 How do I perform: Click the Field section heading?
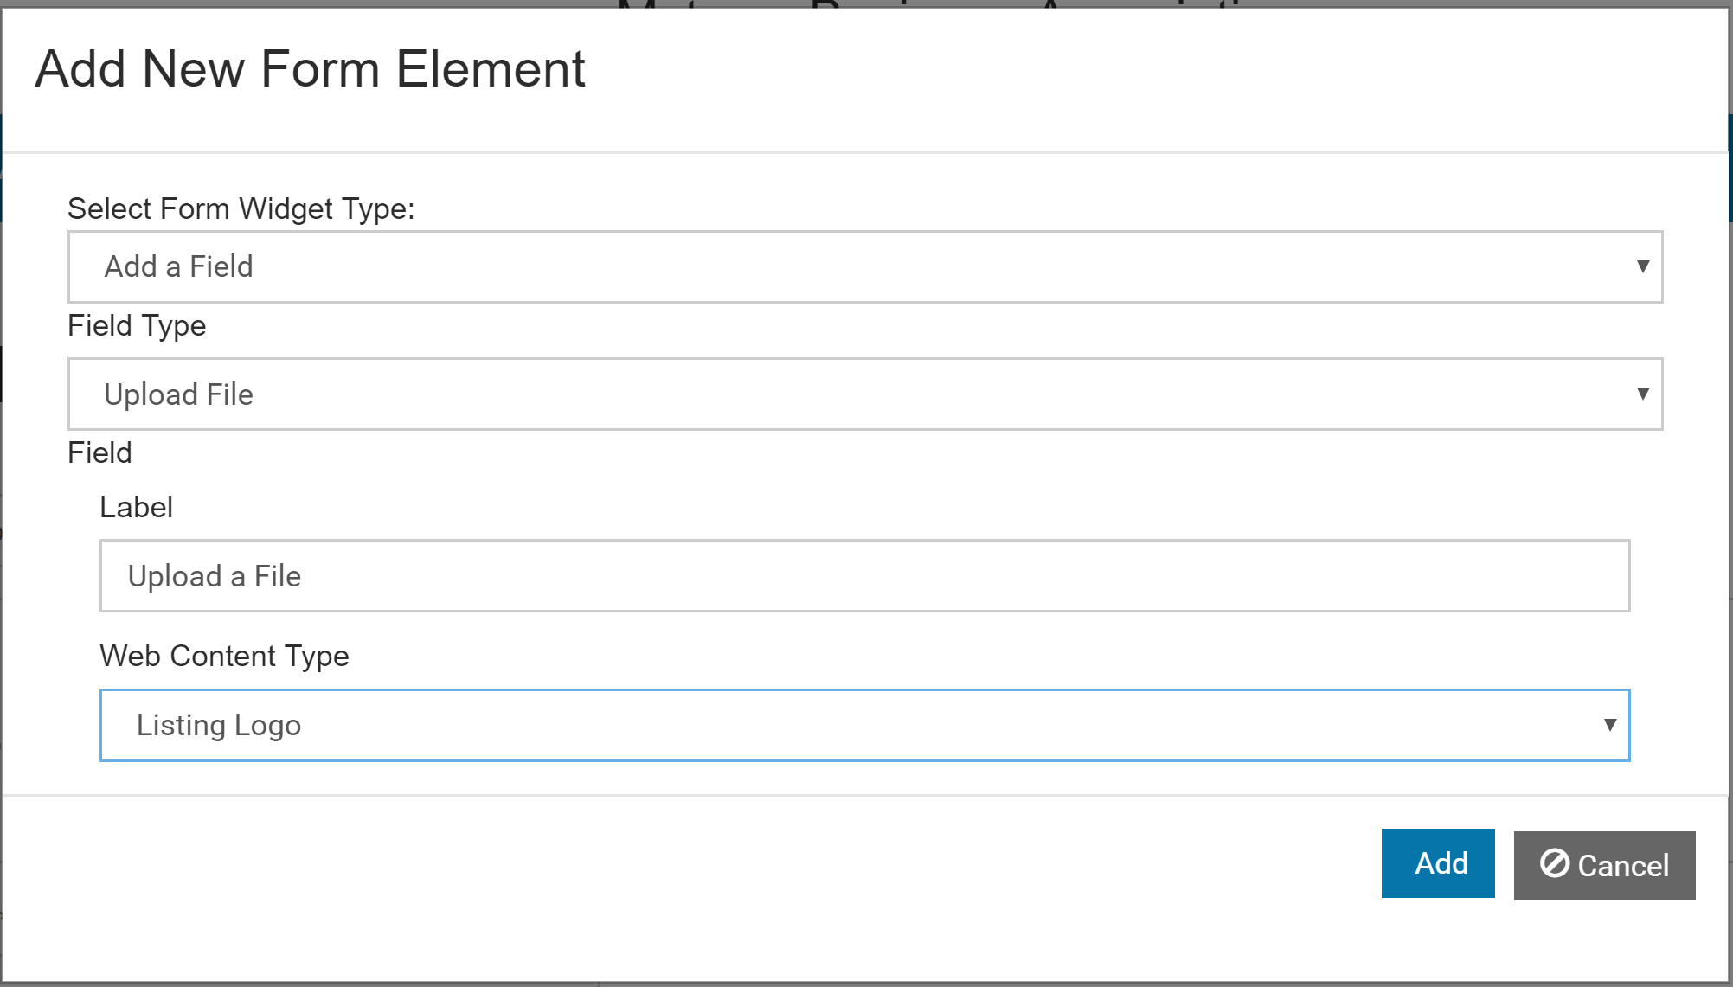99,453
